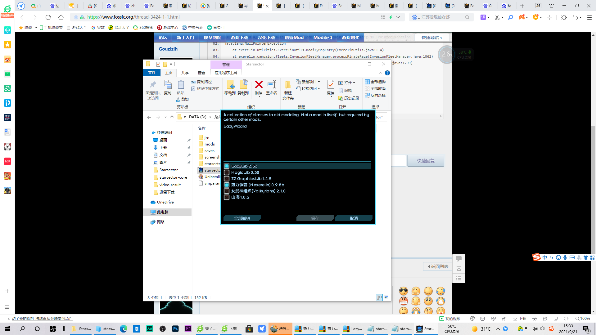
Task: Tick the ZZ GraphicsLib 1.4.5 checkbox
Action: click(x=227, y=179)
